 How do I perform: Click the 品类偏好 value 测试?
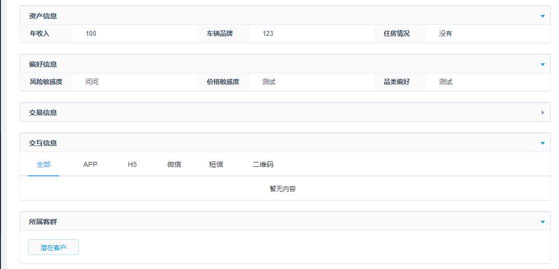[x=446, y=82]
